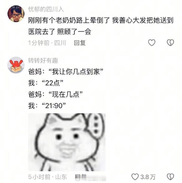Open profile name 转转好有趣
Image resolution: width=182 pixels, height=183 pixels.
43,60
